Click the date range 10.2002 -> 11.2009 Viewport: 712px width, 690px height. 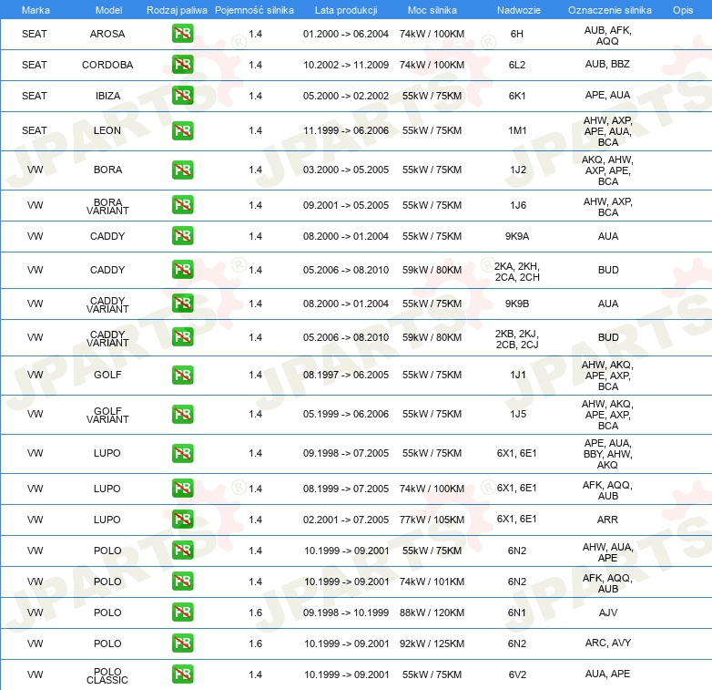pos(346,65)
